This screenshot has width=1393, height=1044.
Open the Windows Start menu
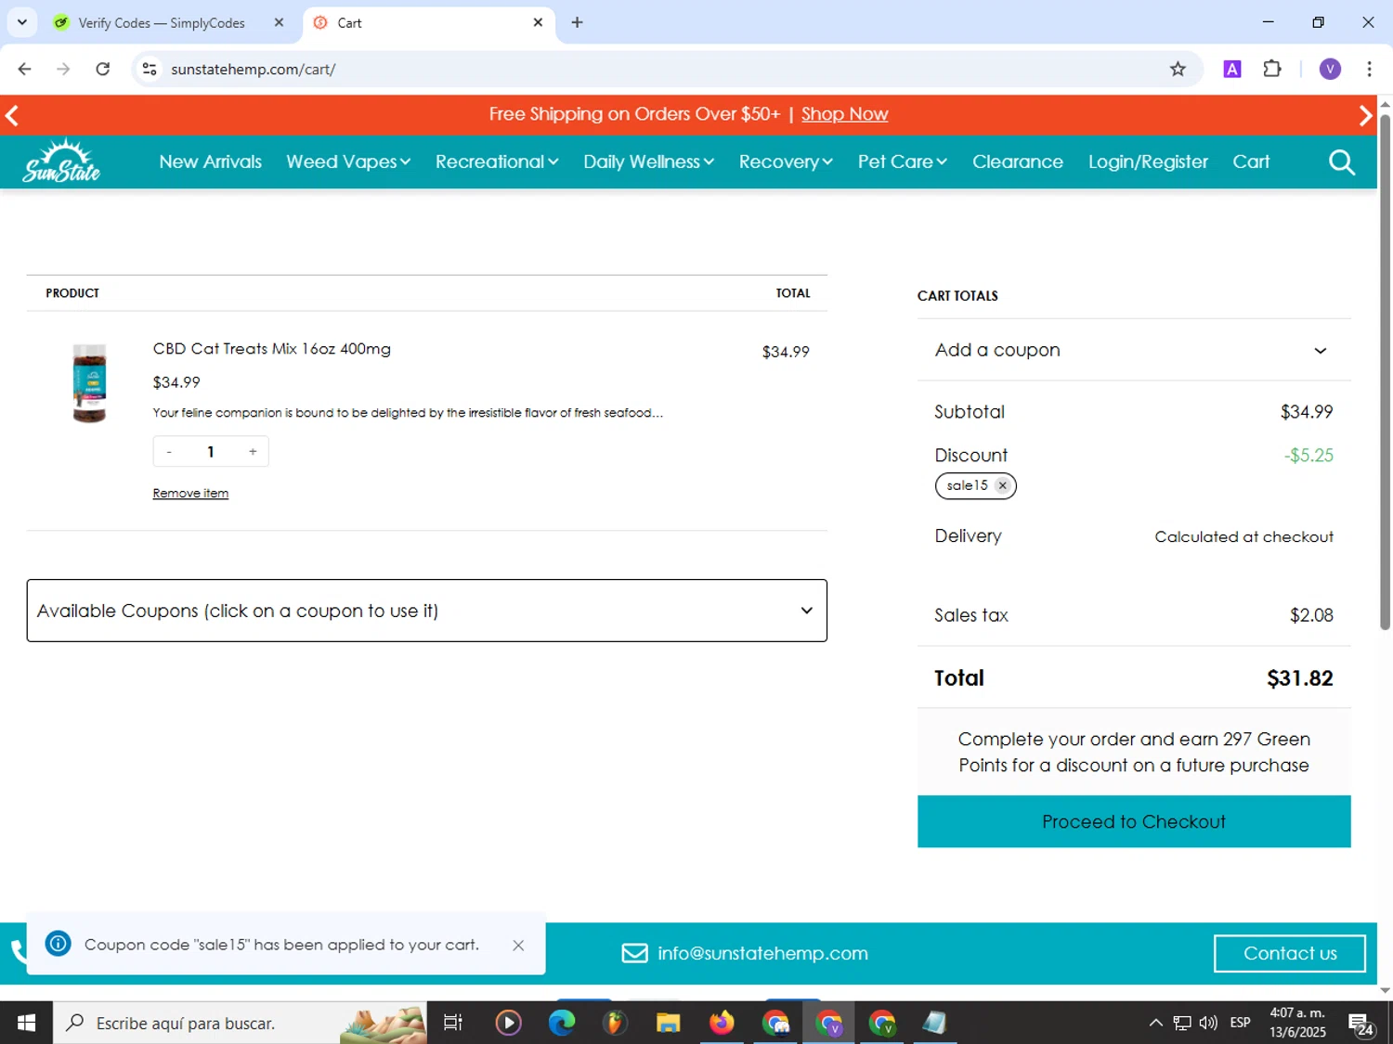pyautogui.click(x=26, y=1023)
